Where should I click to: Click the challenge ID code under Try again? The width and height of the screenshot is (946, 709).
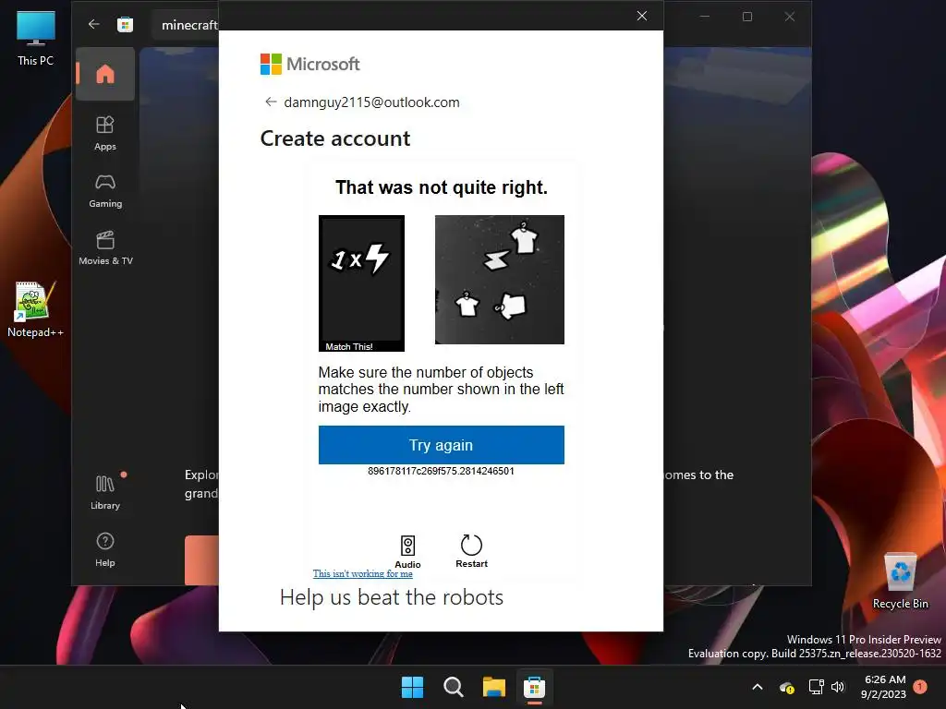click(x=441, y=471)
